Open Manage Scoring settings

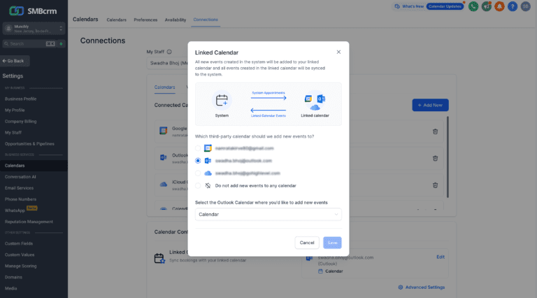click(20, 266)
